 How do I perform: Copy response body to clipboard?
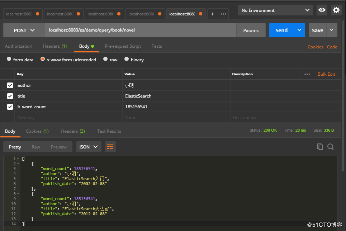point(320,146)
